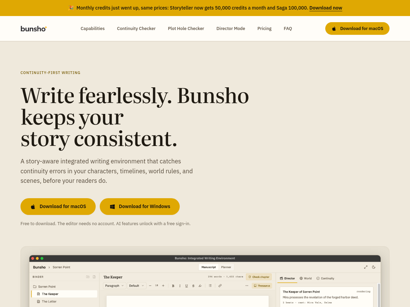Go to the Pricing page
Image resolution: width=410 pixels, height=307 pixels.
click(264, 29)
